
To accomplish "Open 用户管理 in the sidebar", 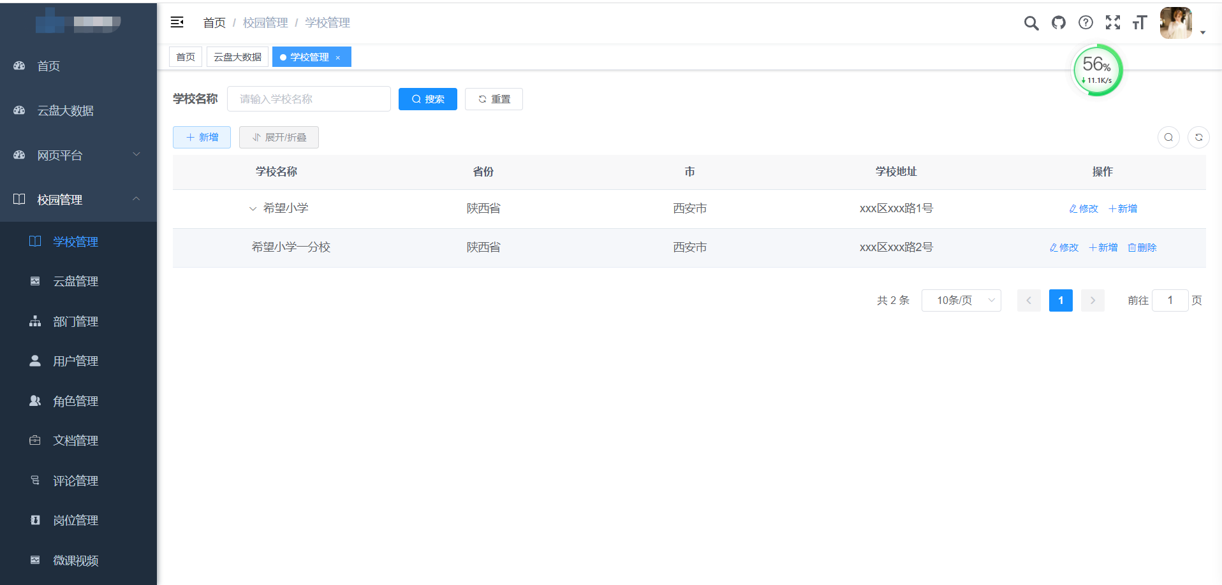I will (75, 361).
